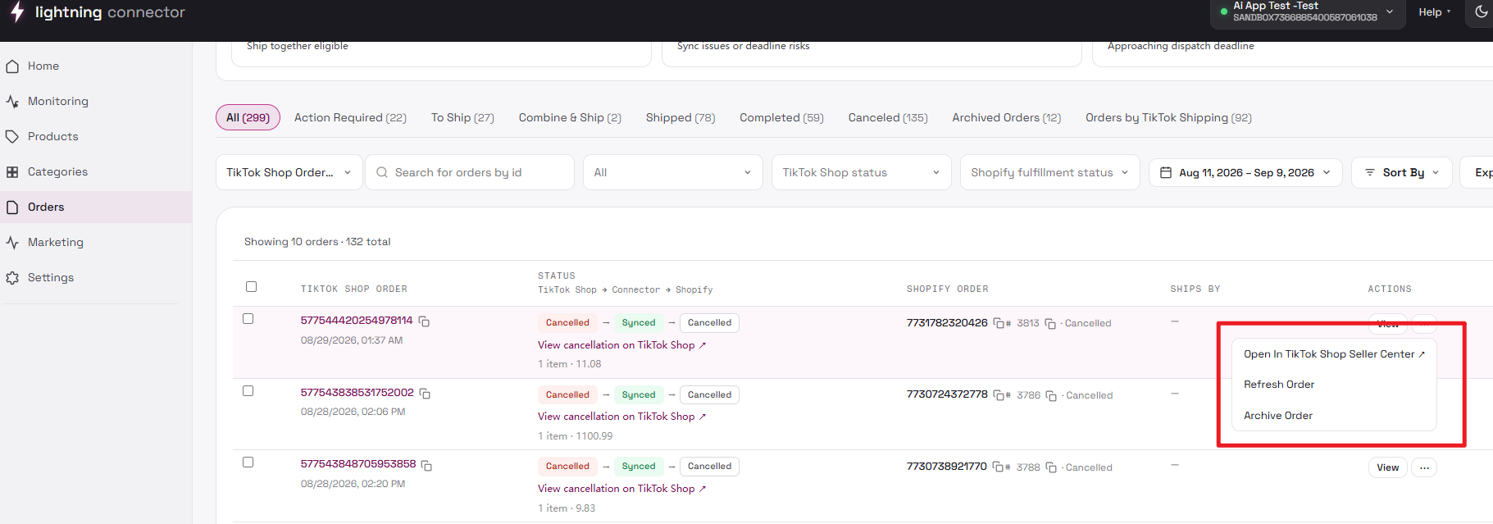1493x524 pixels.
Task: Toggle dark mode moon icon
Action: point(1481,11)
